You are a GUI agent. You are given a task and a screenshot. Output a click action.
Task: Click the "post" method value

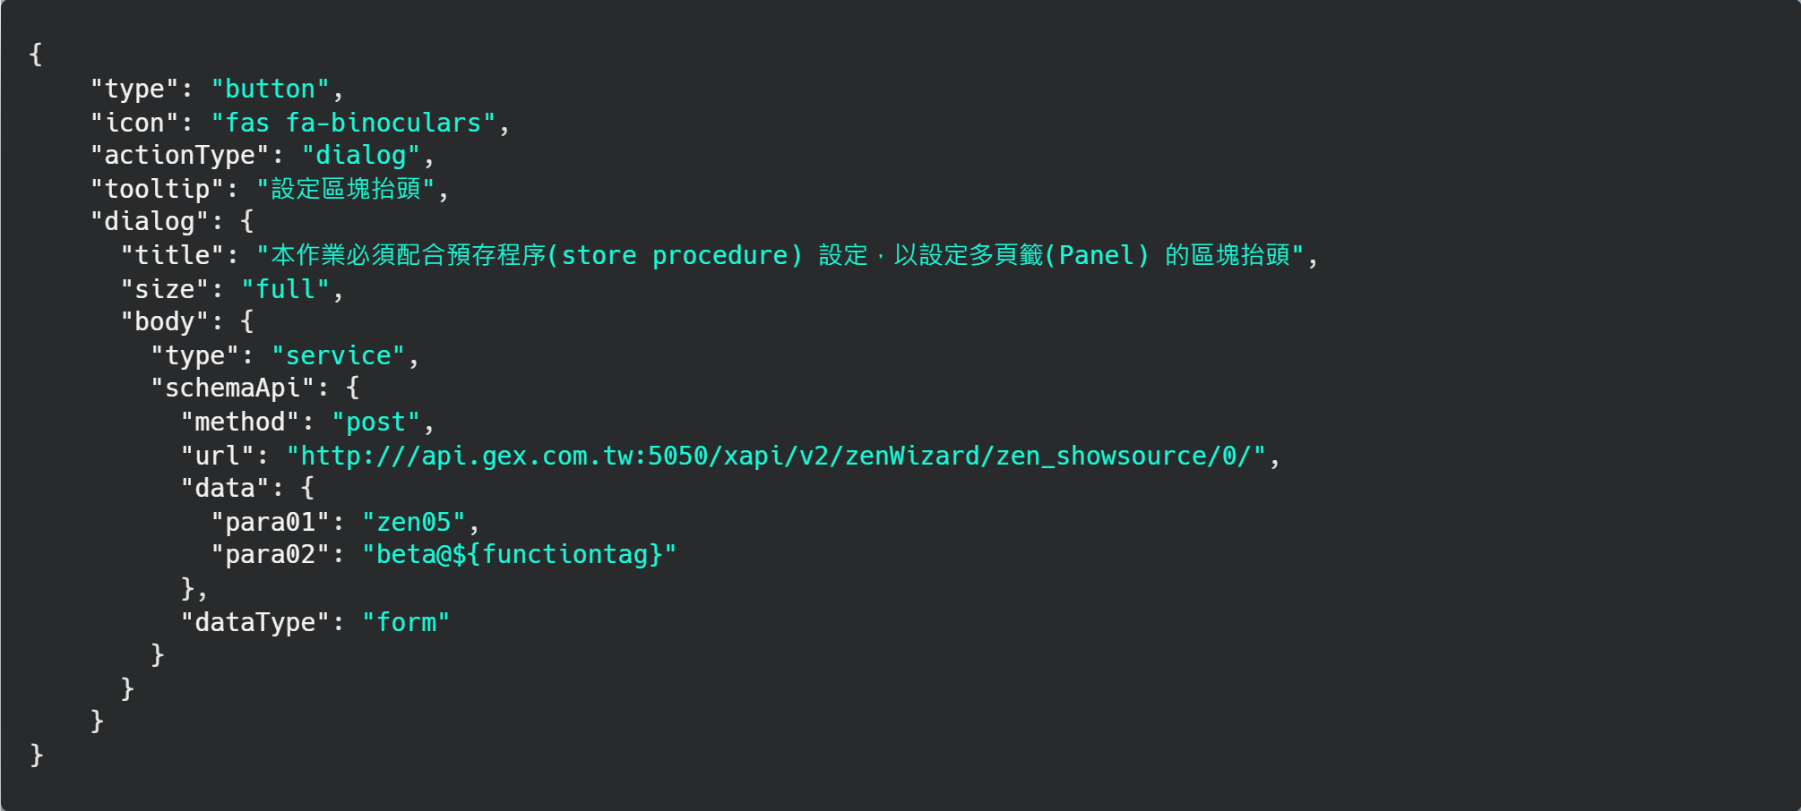[x=375, y=422]
